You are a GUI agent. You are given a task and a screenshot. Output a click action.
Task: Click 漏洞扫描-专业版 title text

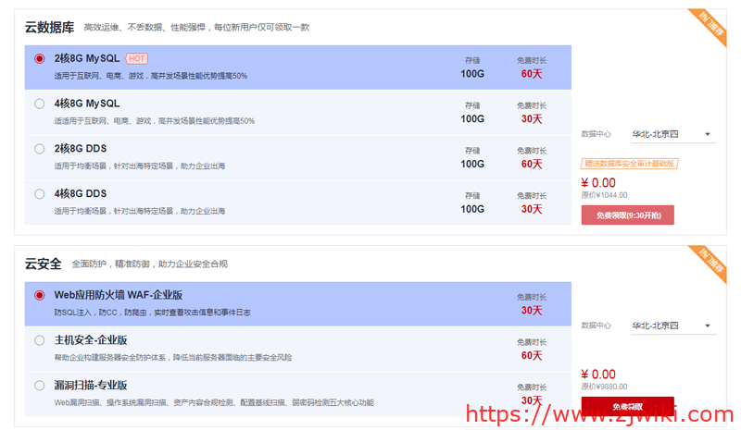click(x=91, y=386)
